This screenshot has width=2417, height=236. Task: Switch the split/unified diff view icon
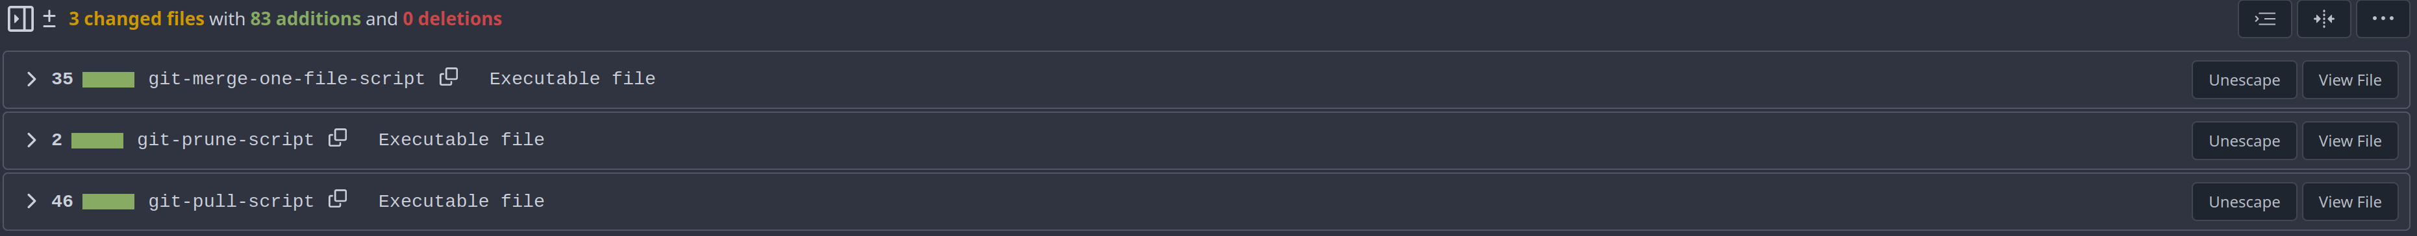[2323, 19]
